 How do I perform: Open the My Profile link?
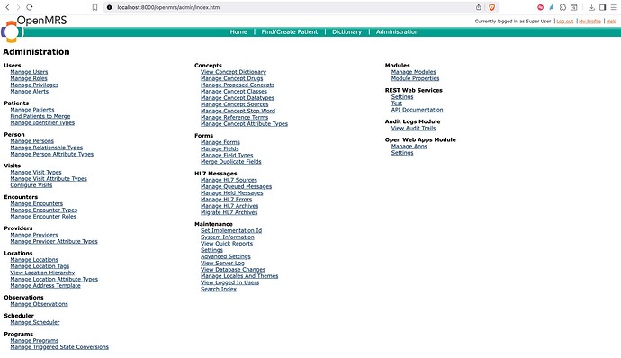(x=589, y=22)
